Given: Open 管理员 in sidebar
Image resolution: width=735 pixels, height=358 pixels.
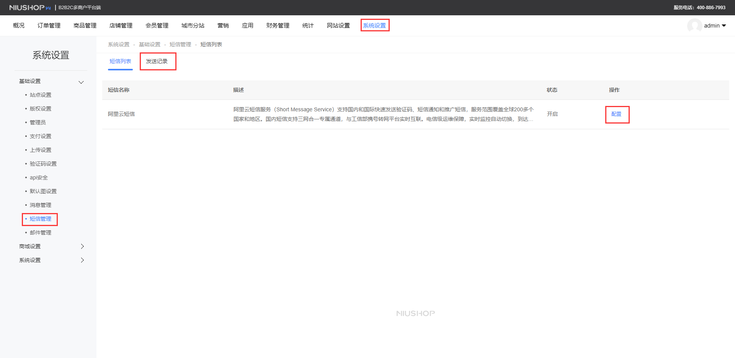Looking at the screenshot, I should pyautogui.click(x=38, y=122).
